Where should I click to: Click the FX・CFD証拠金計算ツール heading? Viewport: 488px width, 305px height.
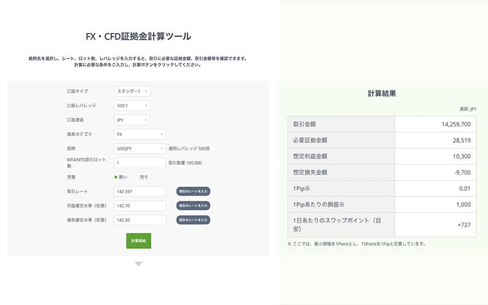138,37
